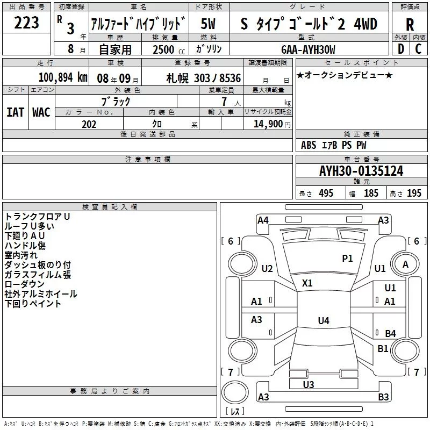Click rear bumper mark B3

point(383,397)
